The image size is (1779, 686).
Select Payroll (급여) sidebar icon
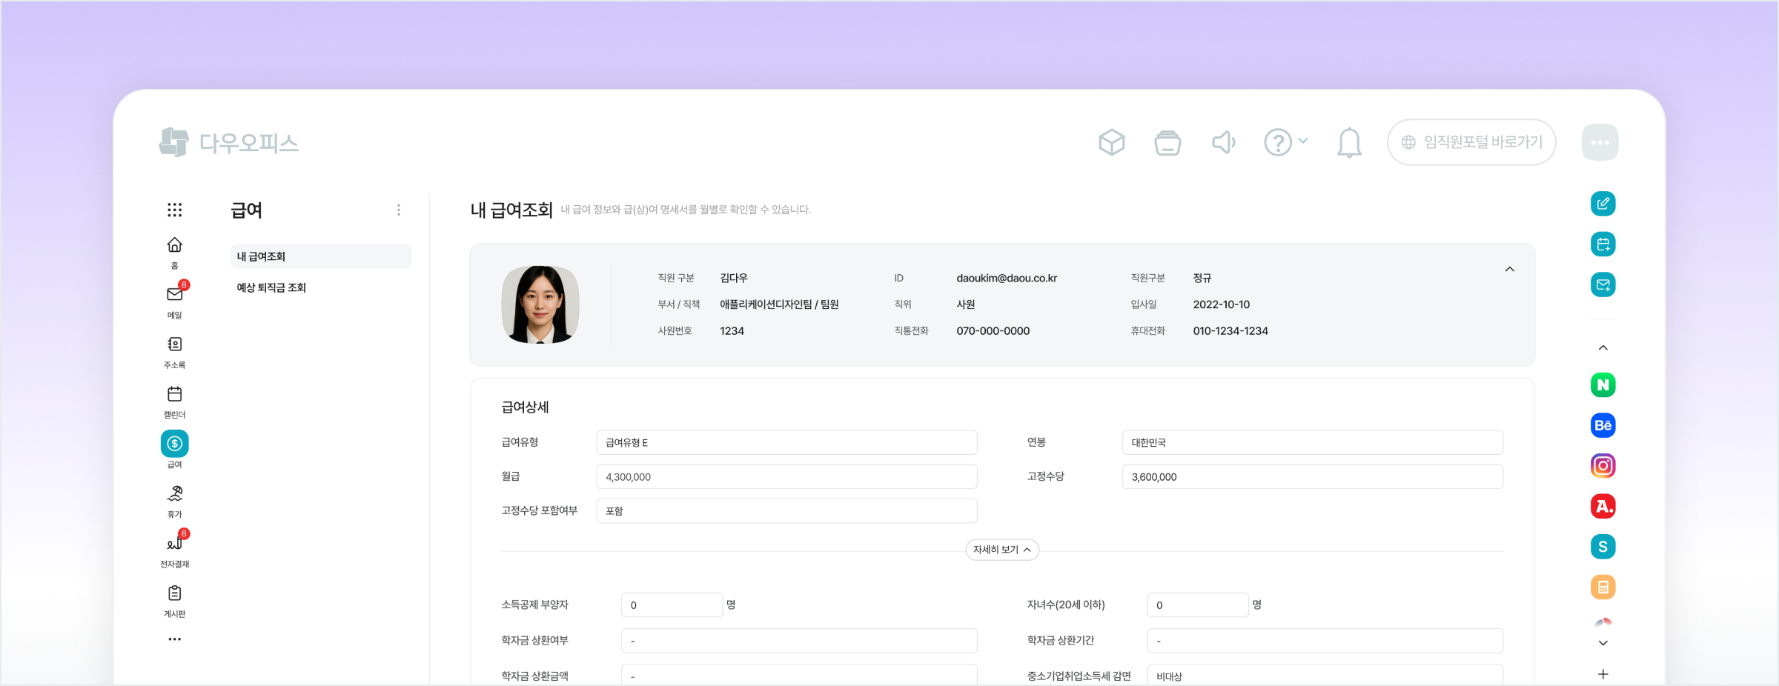pos(174,444)
